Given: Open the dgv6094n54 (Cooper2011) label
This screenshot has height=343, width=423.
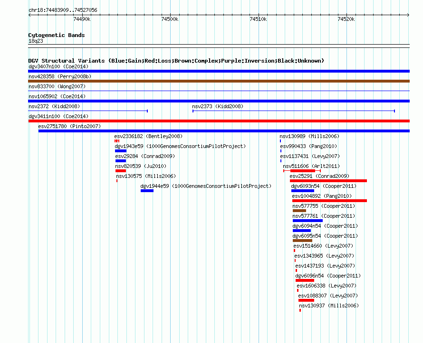Looking at the screenshot, I should pyautogui.click(x=325, y=226).
